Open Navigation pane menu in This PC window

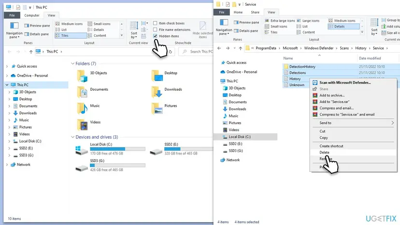pos(14,30)
